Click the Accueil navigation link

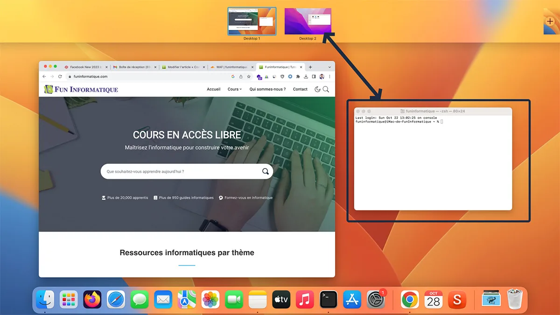[x=214, y=89]
